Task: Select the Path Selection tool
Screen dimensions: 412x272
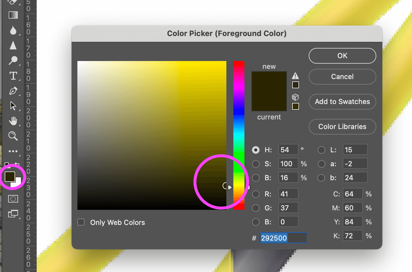Action: point(13,106)
